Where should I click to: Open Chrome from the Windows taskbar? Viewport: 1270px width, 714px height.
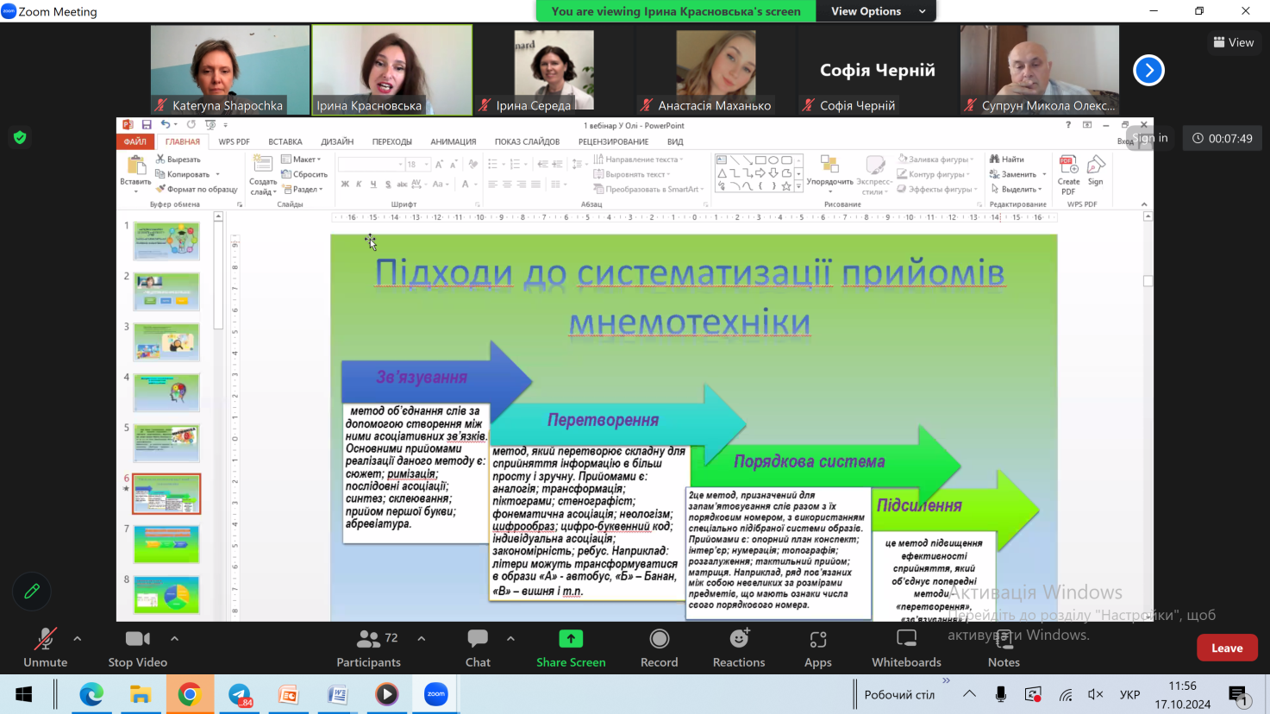tap(190, 694)
